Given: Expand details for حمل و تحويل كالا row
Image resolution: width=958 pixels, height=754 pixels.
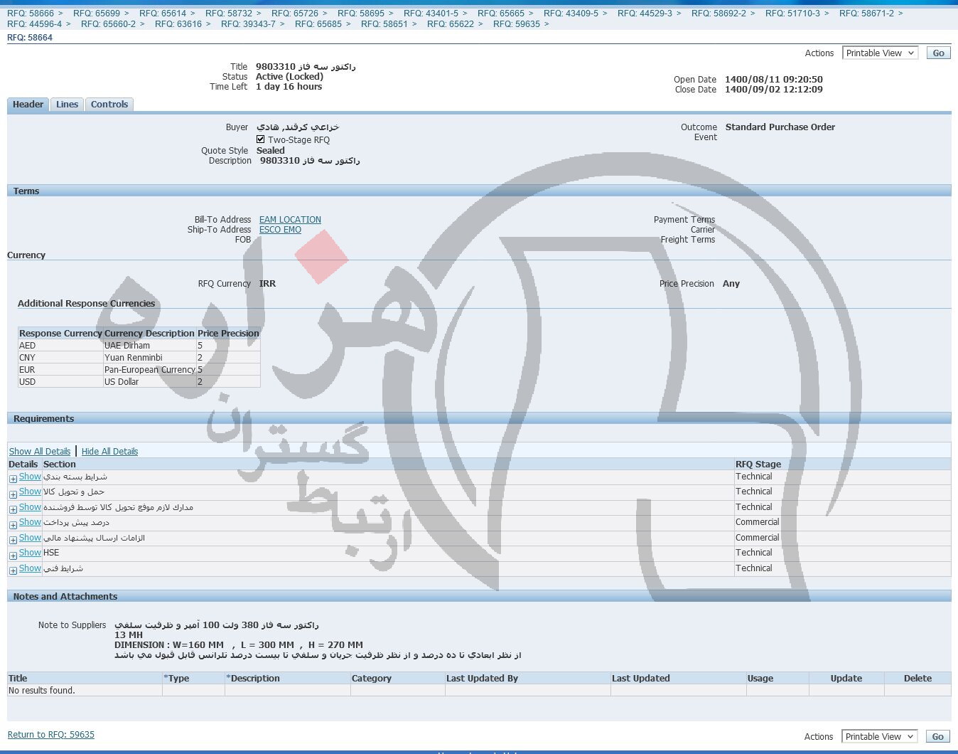Looking at the screenshot, I should pyautogui.click(x=13, y=494).
